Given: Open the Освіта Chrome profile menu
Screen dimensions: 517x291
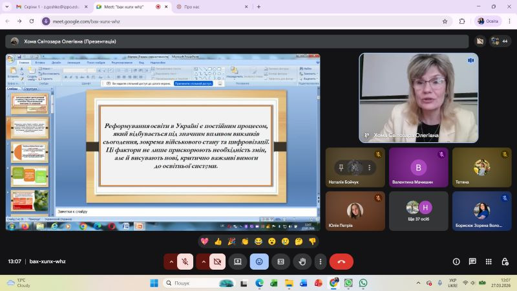Looking at the screenshot, I should click(488, 21).
